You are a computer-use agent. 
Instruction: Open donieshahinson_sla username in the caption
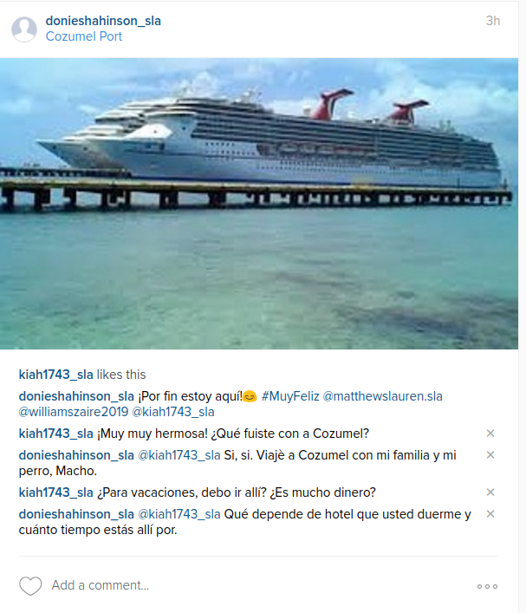76,396
